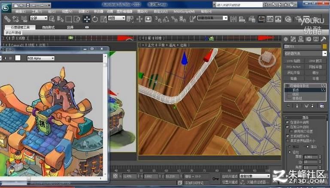Choose the Rectangular Selection Region tool
330x188 pixels.
pyautogui.click(x=69, y=19)
